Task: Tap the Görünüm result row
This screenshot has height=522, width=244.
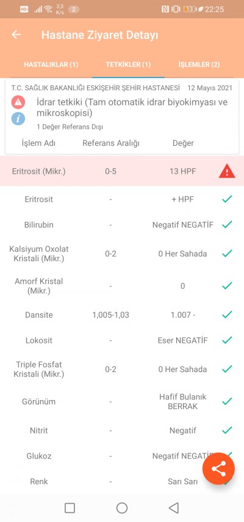Action: point(122,401)
